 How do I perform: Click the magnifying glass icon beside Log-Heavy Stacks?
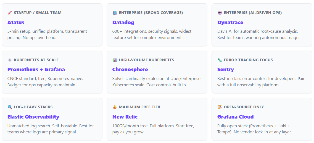[10, 107]
